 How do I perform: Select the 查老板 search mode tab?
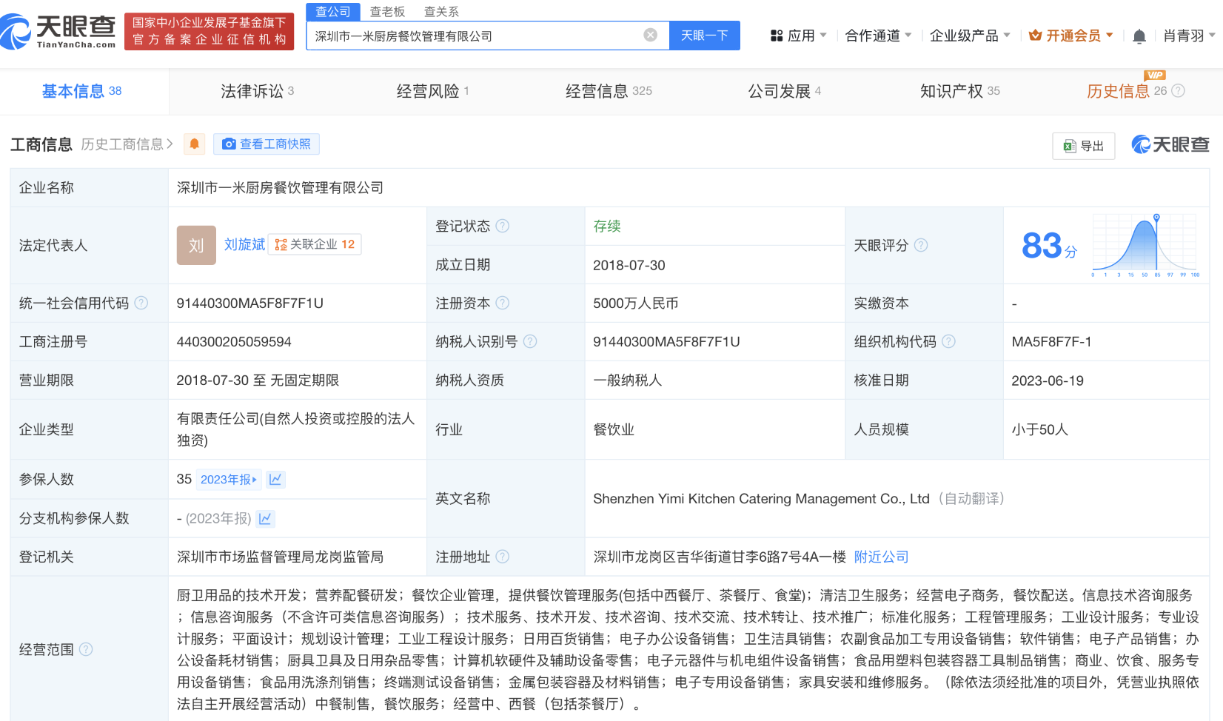(x=387, y=12)
